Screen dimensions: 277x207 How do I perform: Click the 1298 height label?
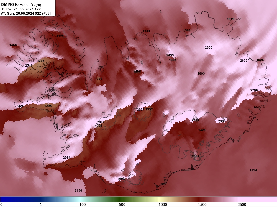48,106
